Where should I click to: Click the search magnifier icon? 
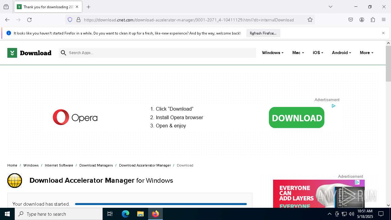click(64, 53)
